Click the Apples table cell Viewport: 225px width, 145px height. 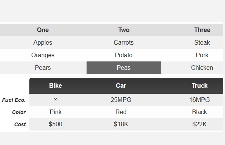43,42
